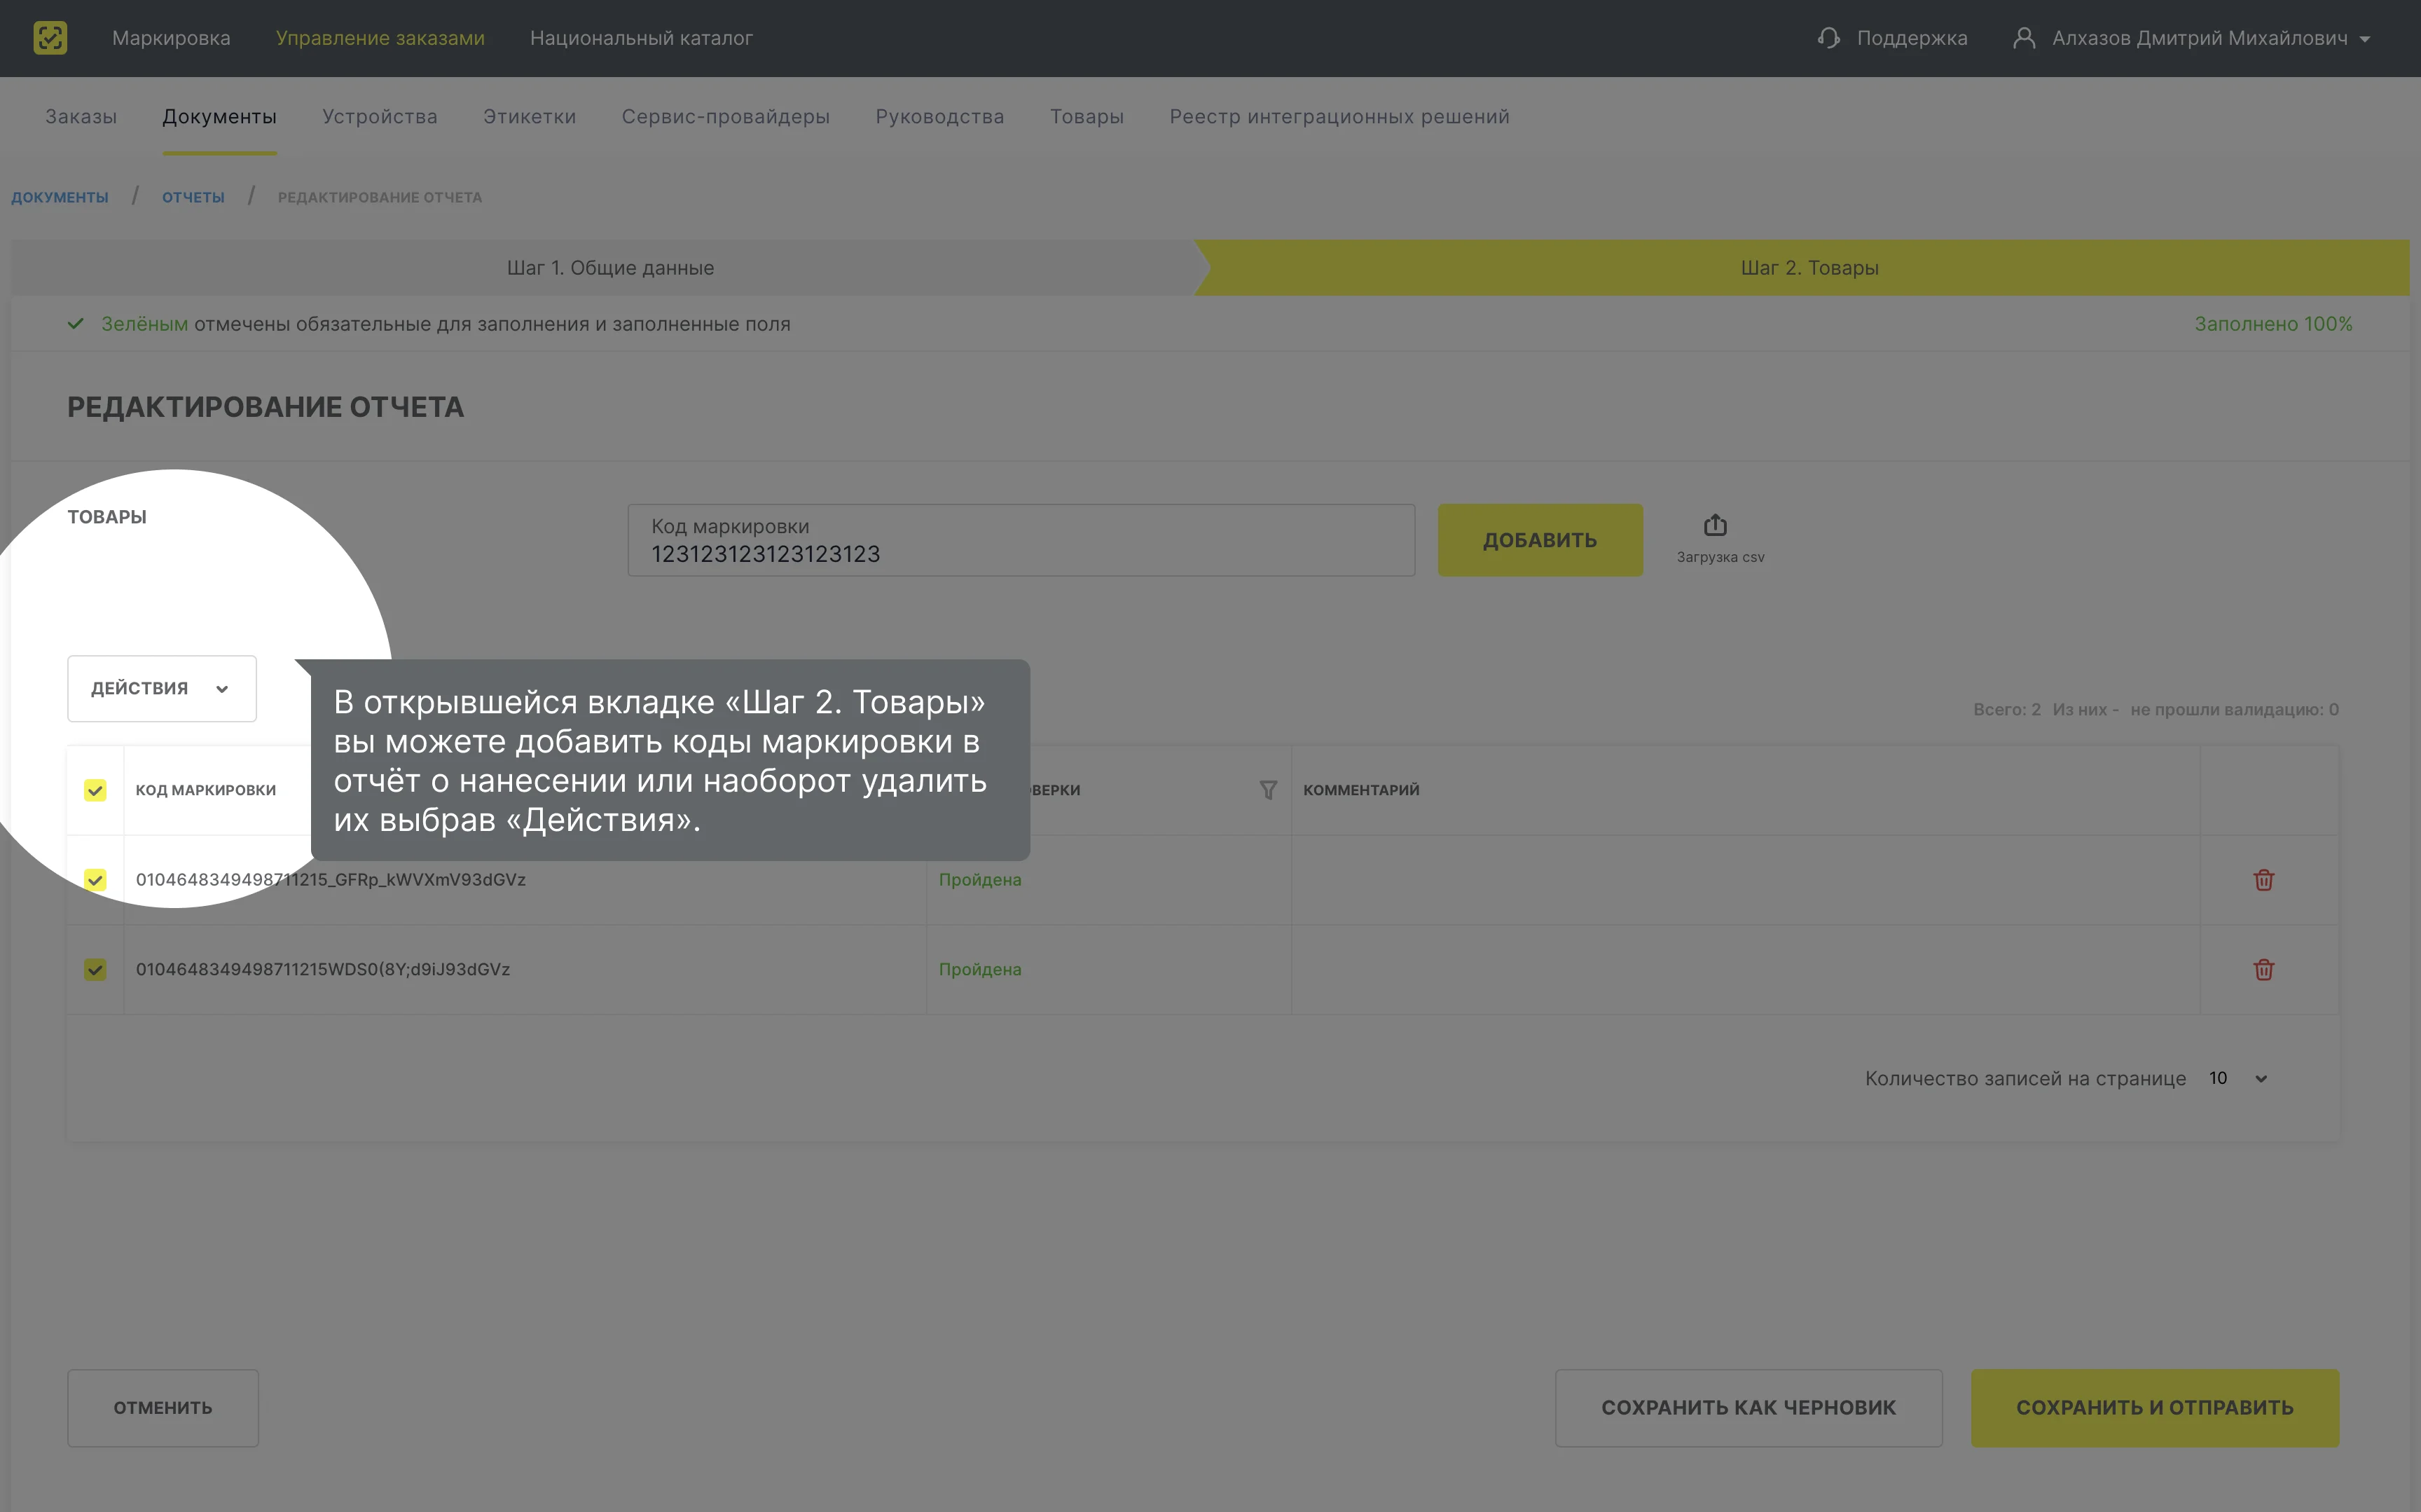The image size is (2421, 1512).
Task: Click the Всего: 2 validation summary text
Action: pyautogui.click(x=2155, y=709)
